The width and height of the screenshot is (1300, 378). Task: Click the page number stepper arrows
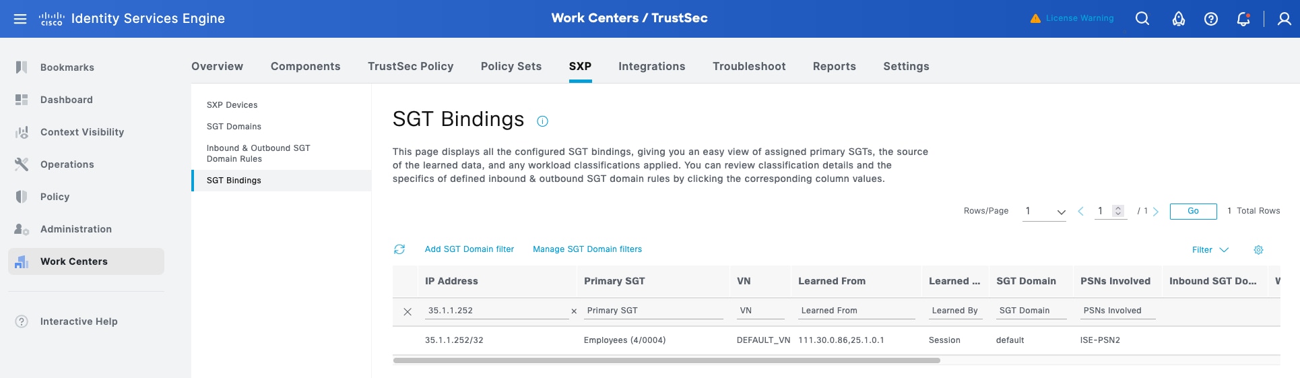pyautogui.click(x=1118, y=211)
